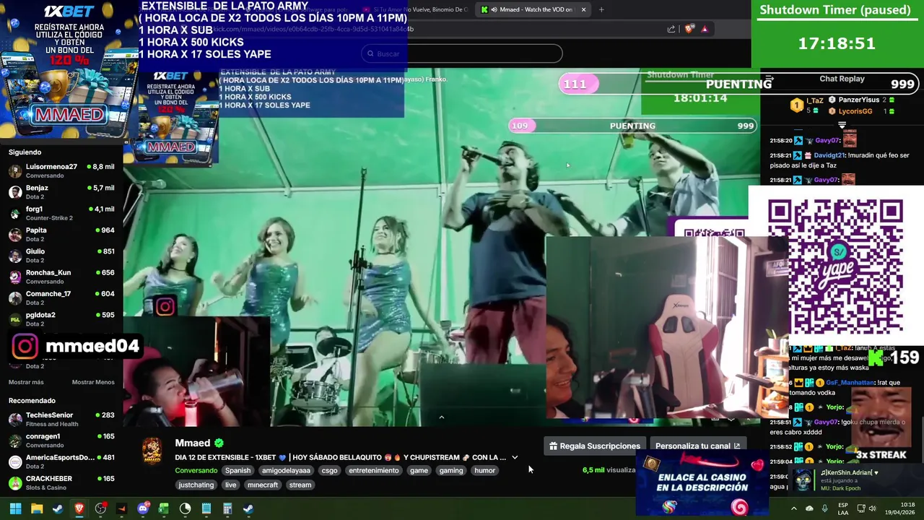The width and height of the screenshot is (924, 520).
Task: Click the Buscar search field
Action: click(x=462, y=53)
